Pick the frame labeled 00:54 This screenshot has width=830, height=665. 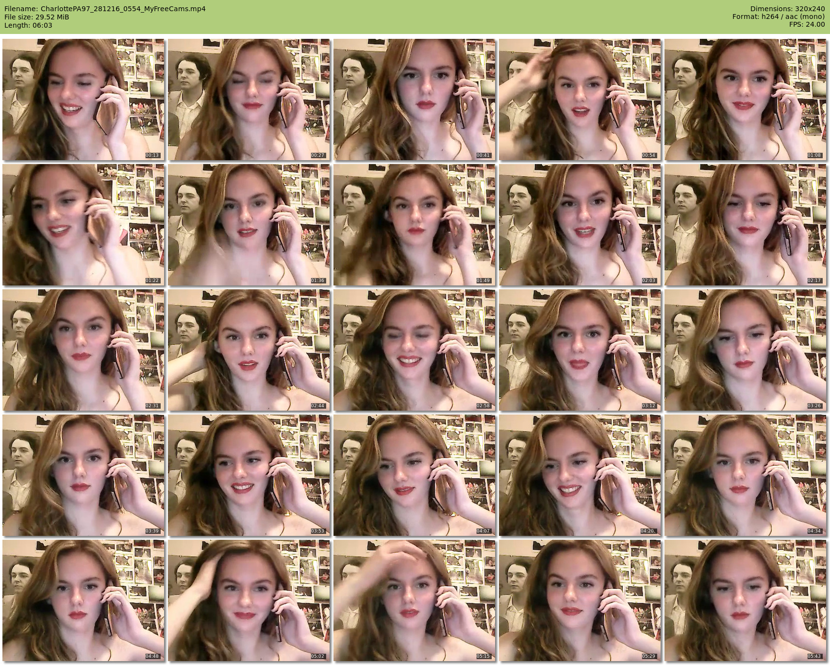(x=580, y=100)
